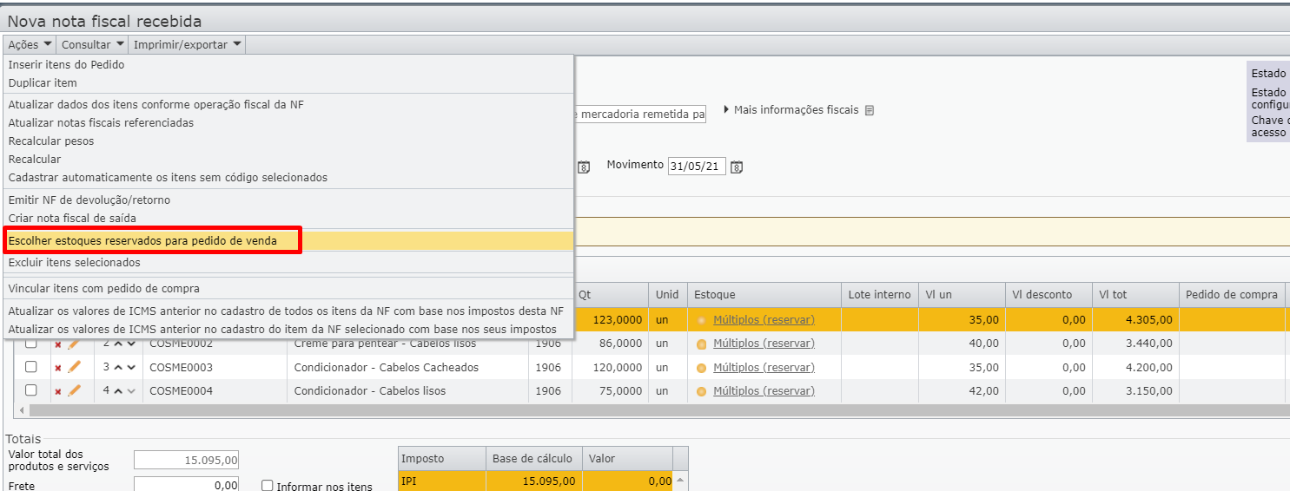Viewport: 1290px width, 491px height.
Task: Click Valor total dos produtos field
Action: pyautogui.click(x=186, y=460)
